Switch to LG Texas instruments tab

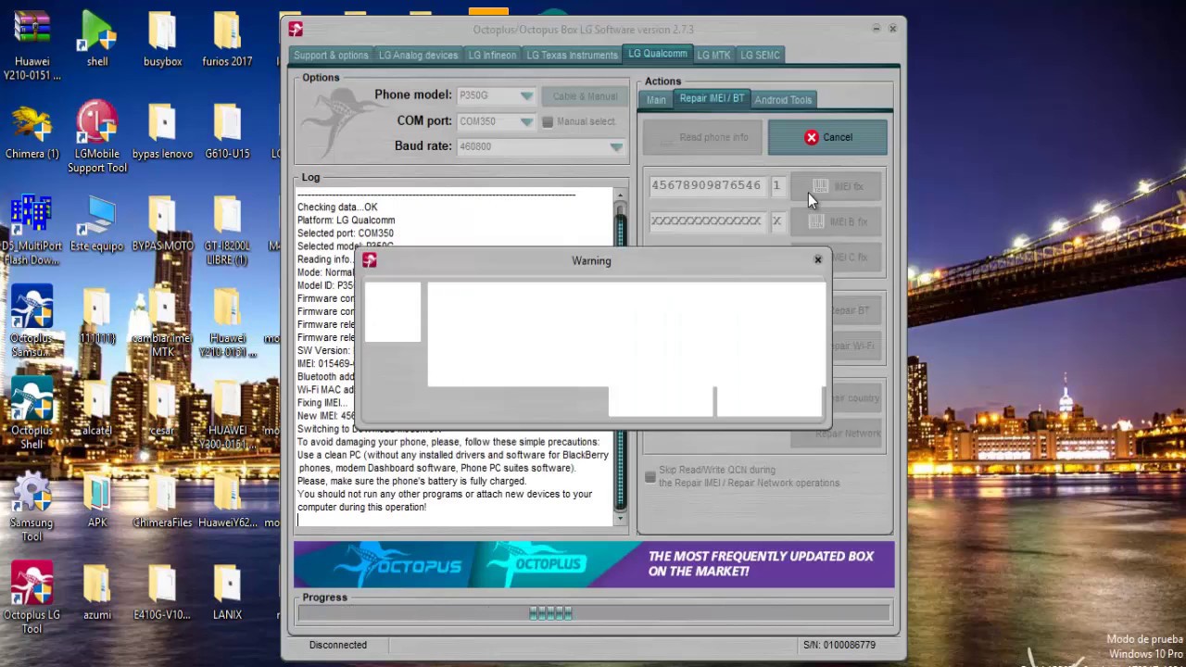pyautogui.click(x=572, y=55)
